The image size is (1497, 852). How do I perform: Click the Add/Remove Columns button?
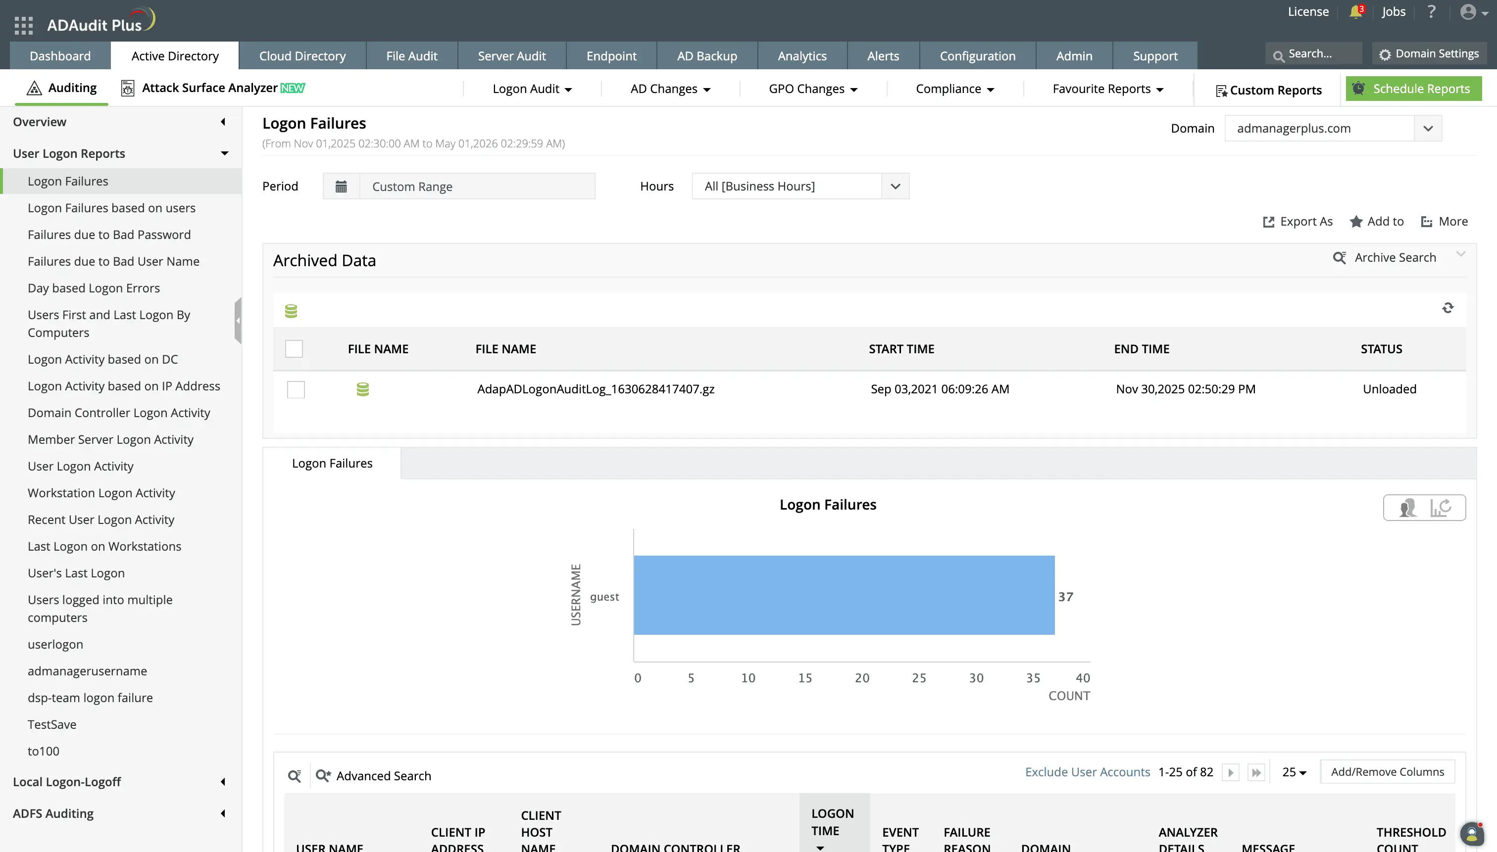click(1388, 772)
